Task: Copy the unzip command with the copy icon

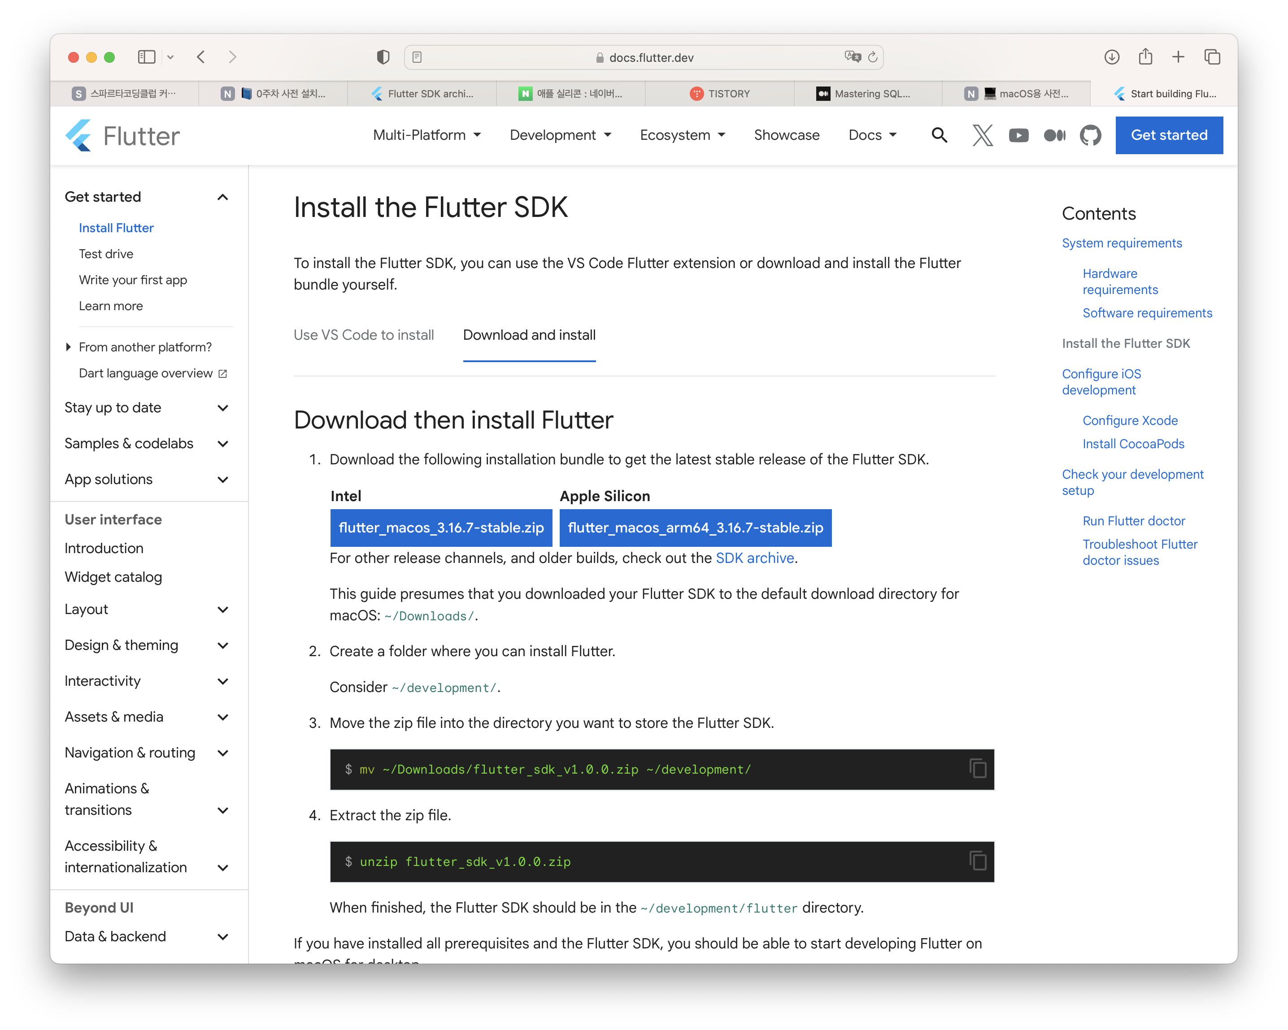Action: tap(977, 861)
